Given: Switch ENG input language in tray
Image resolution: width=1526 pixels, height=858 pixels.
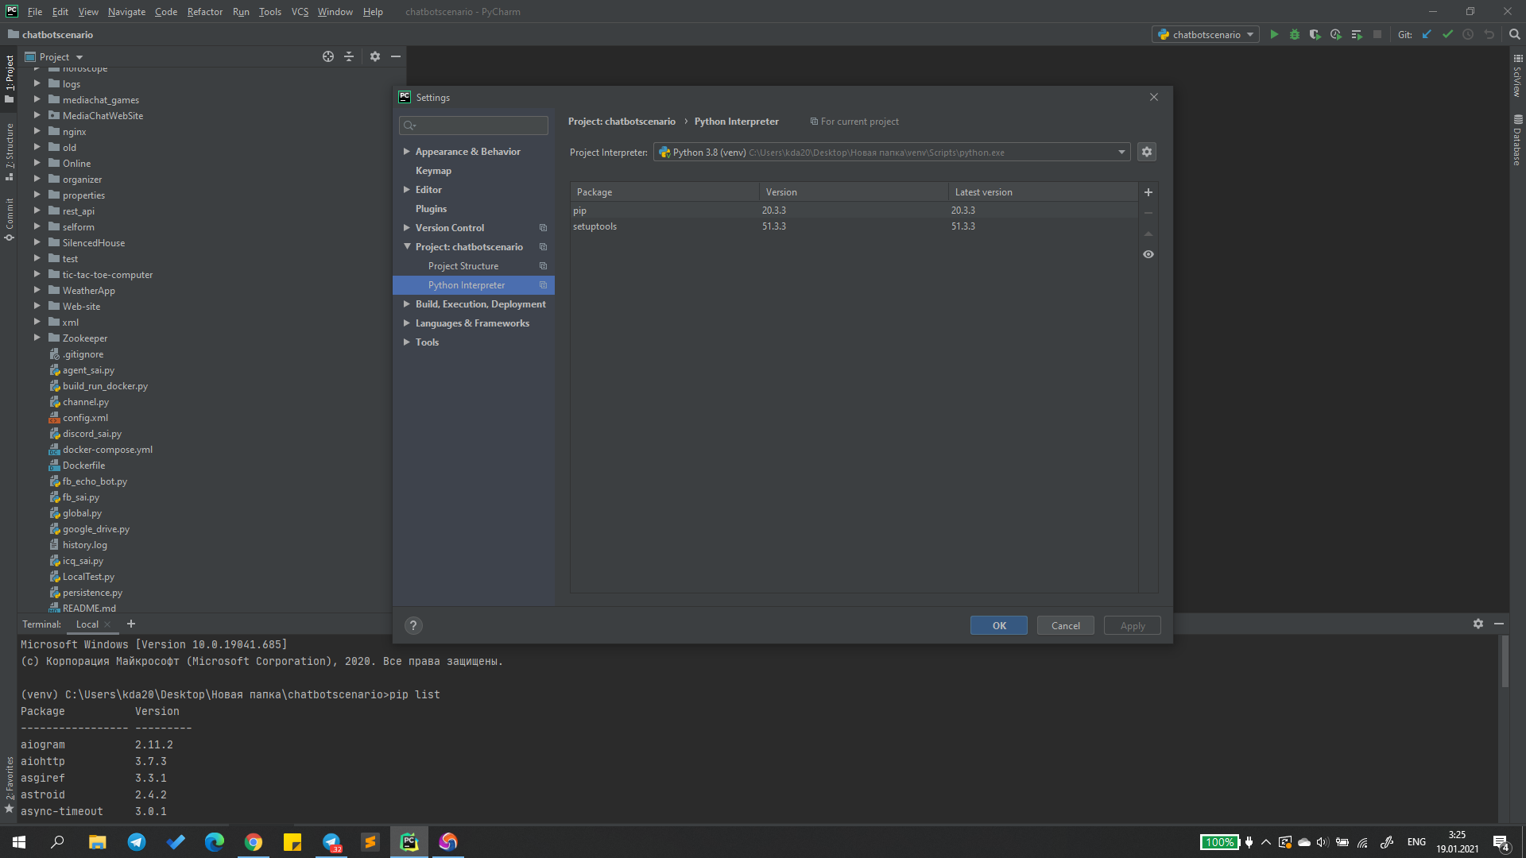Looking at the screenshot, I should coord(1416,842).
